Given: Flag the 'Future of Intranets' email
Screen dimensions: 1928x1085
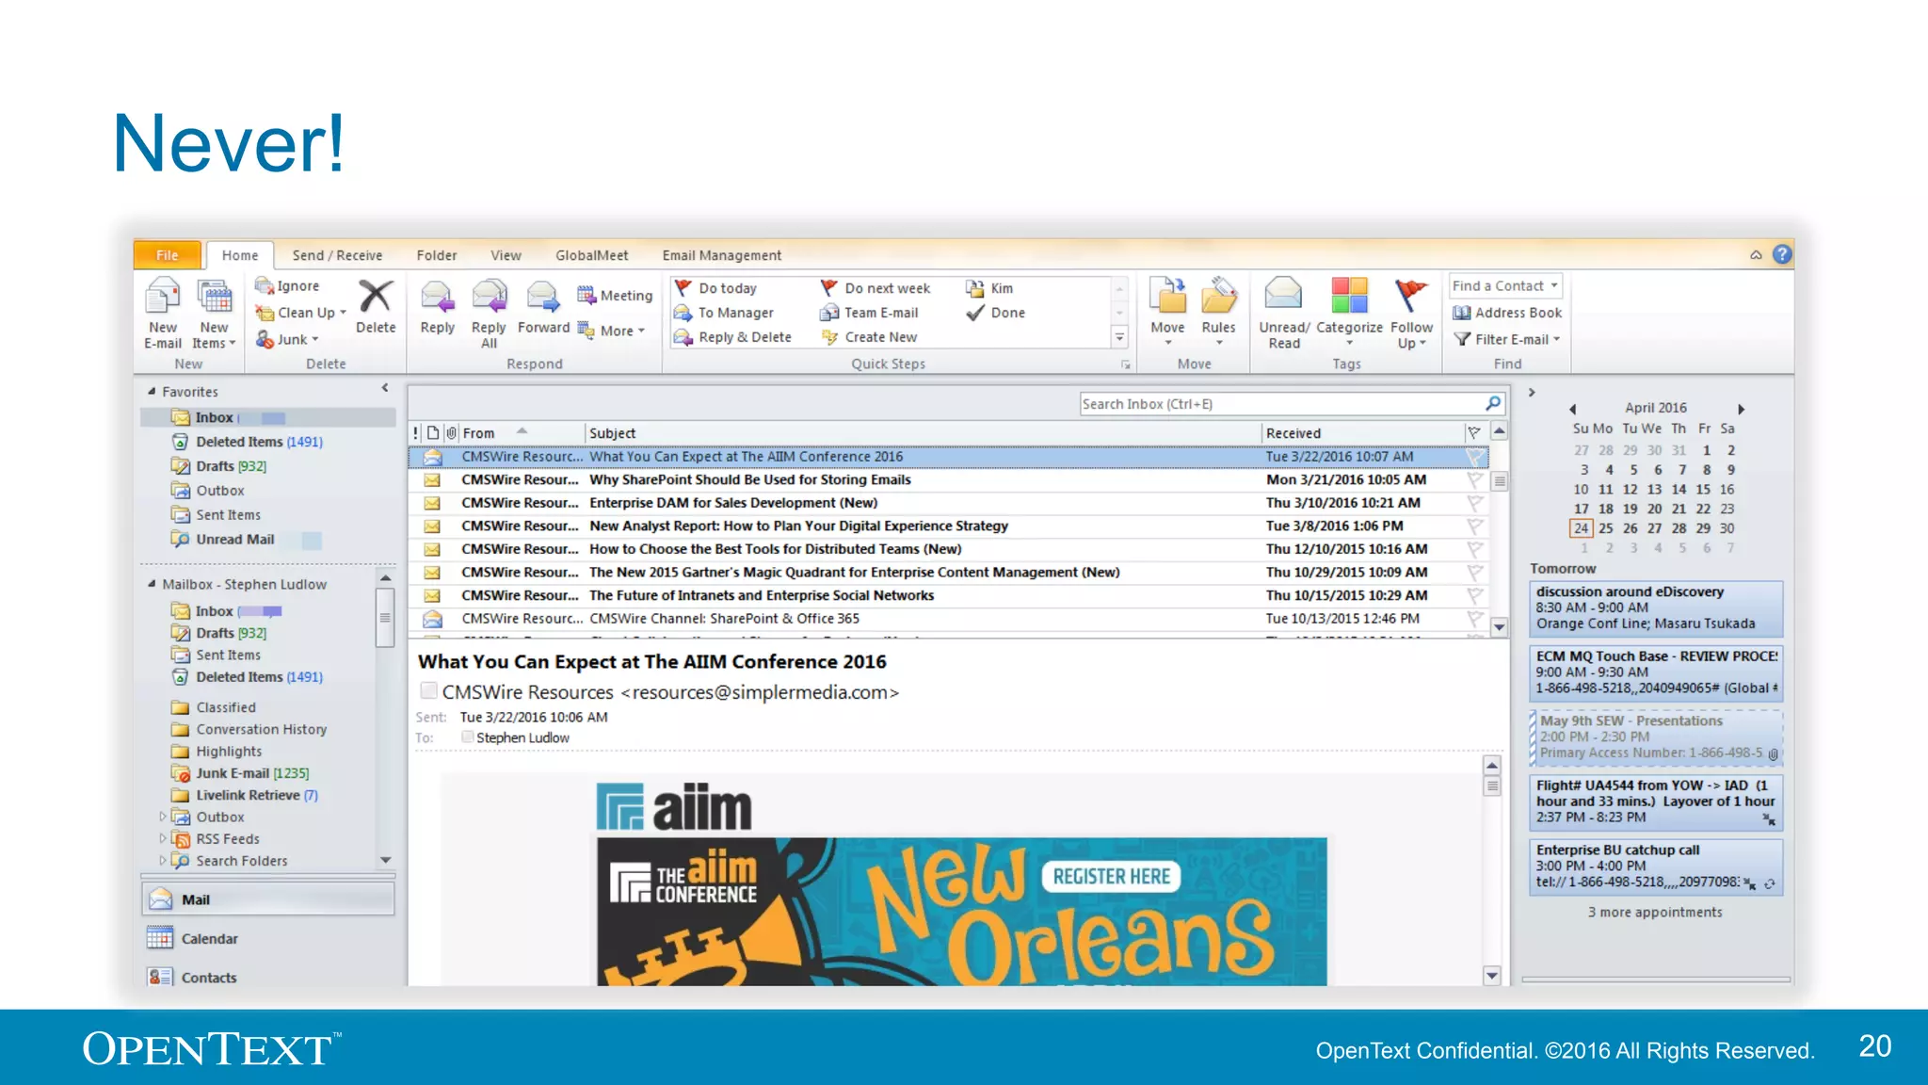Looking at the screenshot, I should tap(1474, 595).
